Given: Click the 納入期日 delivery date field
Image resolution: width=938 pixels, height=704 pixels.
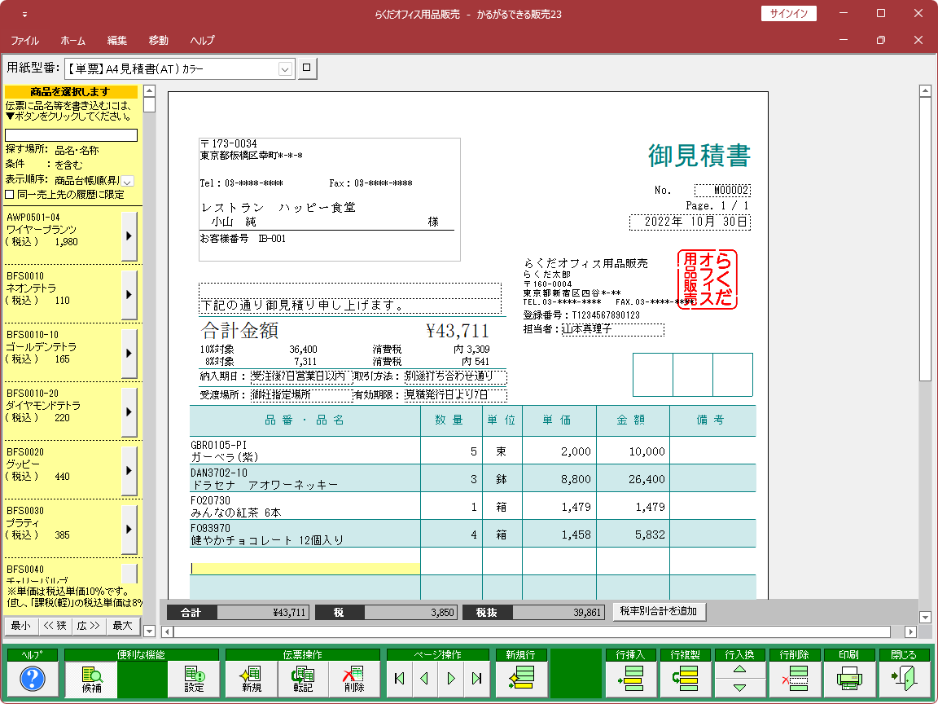Looking at the screenshot, I should click(x=301, y=376).
